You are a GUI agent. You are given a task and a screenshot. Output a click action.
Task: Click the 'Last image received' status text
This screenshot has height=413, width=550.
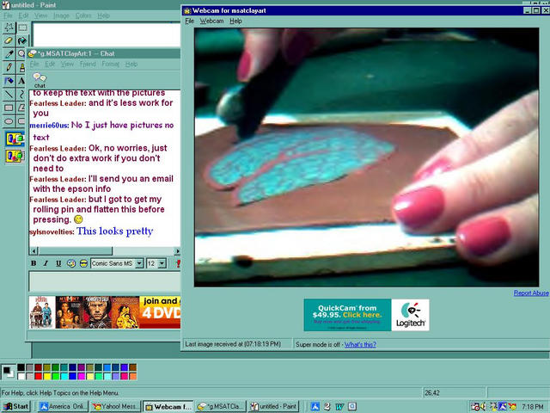(233, 344)
